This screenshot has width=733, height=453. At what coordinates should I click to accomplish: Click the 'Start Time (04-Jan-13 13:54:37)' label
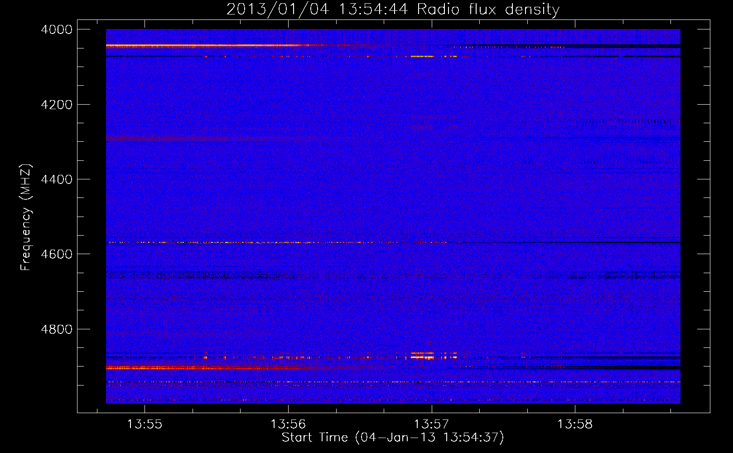click(x=393, y=438)
